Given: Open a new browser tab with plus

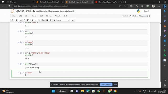Looking at the screenshot, I should tap(126, 2).
